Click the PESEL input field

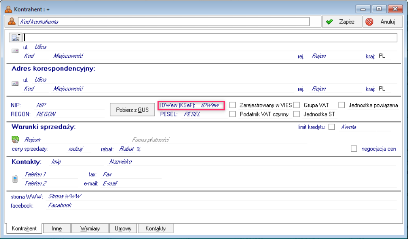[x=205, y=114]
